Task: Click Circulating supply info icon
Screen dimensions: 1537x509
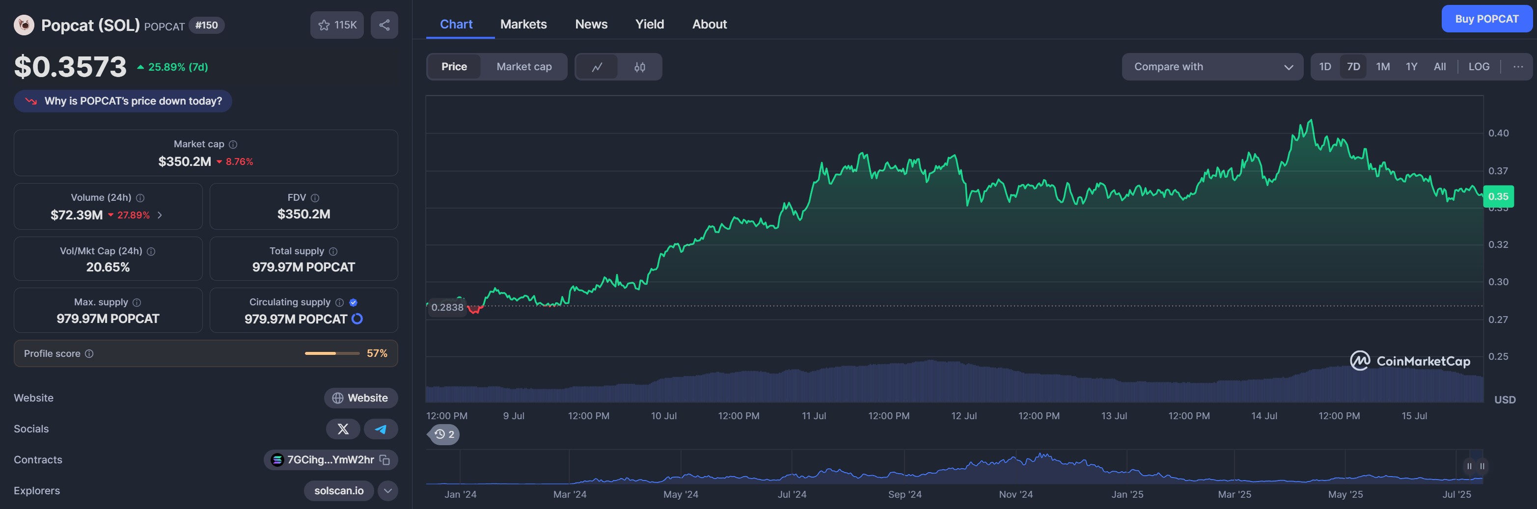Action: (339, 302)
